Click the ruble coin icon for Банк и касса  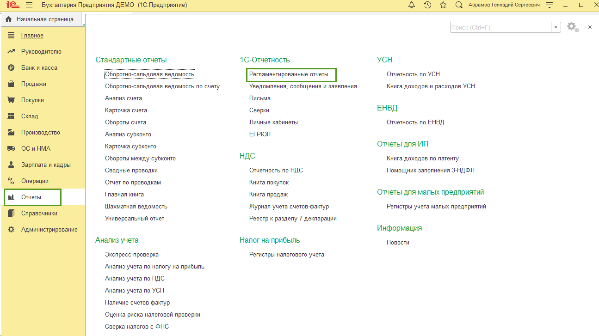click(12, 67)
